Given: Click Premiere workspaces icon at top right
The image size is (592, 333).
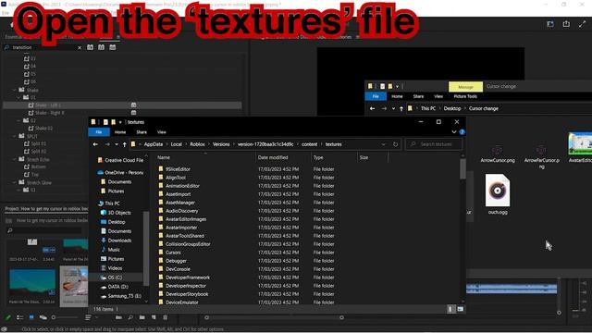Looking at the screenshot, I should pos(550,24).
